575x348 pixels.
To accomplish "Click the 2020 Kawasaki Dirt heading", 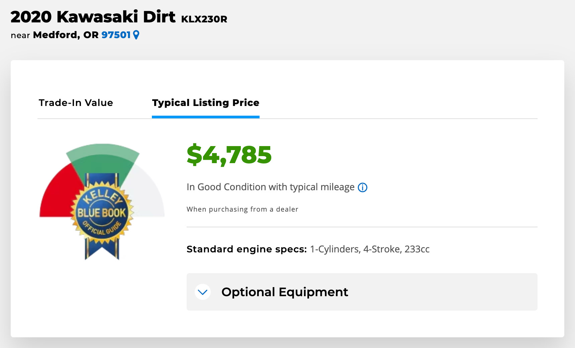I will pos(93,17).
